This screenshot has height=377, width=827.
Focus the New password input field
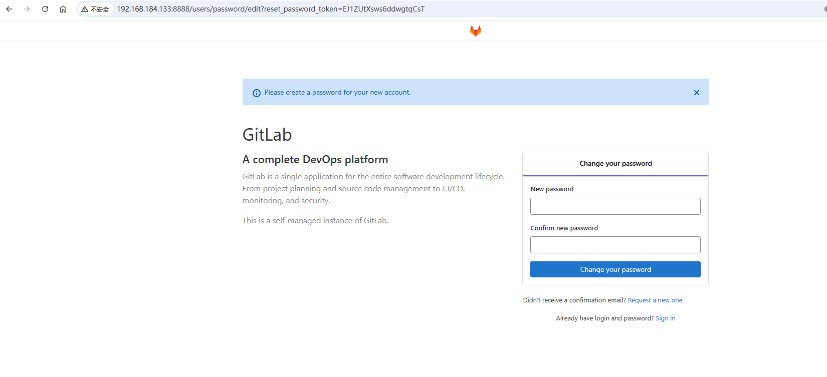(x=615, y=206)
